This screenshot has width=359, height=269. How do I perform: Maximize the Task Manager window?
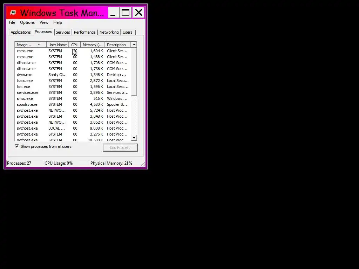point(126,13)
